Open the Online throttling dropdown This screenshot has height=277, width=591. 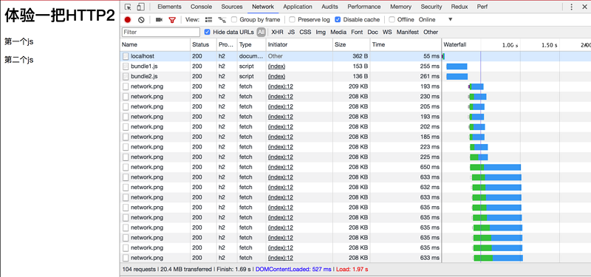click(436, 20)
